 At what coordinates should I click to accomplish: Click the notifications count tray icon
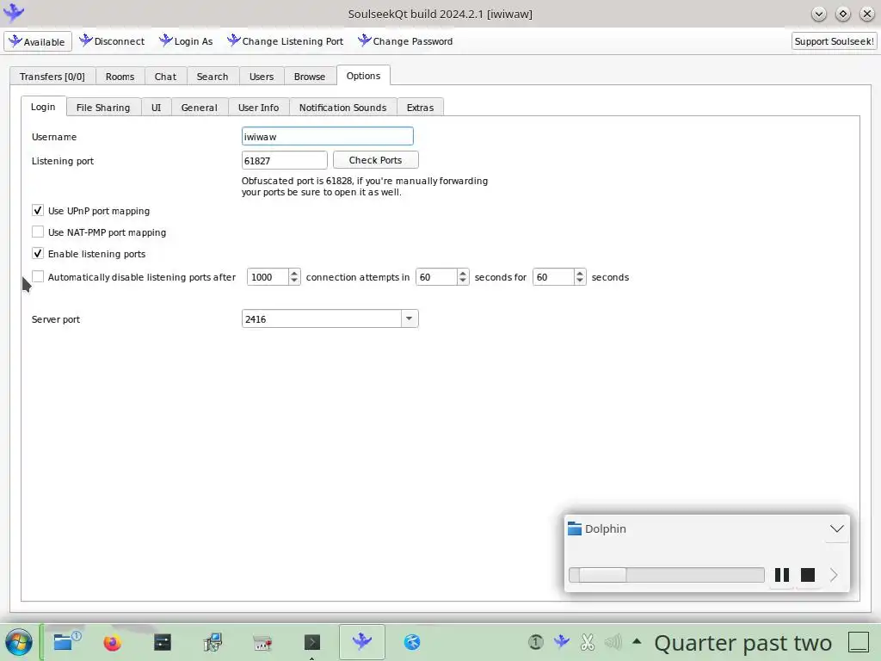(x=536, y=642)
